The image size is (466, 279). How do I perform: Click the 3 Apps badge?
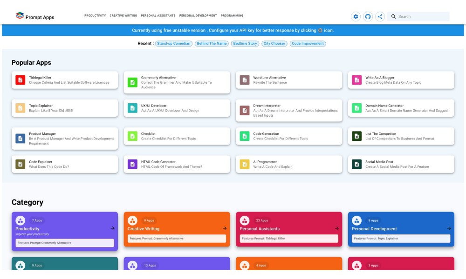coord(373,266)
